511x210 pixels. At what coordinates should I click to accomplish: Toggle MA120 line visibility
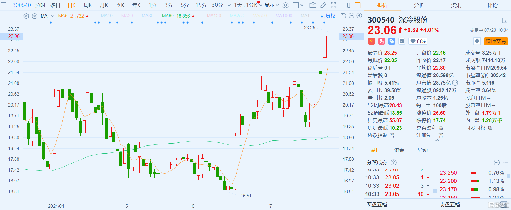click(x=214, y=16)
